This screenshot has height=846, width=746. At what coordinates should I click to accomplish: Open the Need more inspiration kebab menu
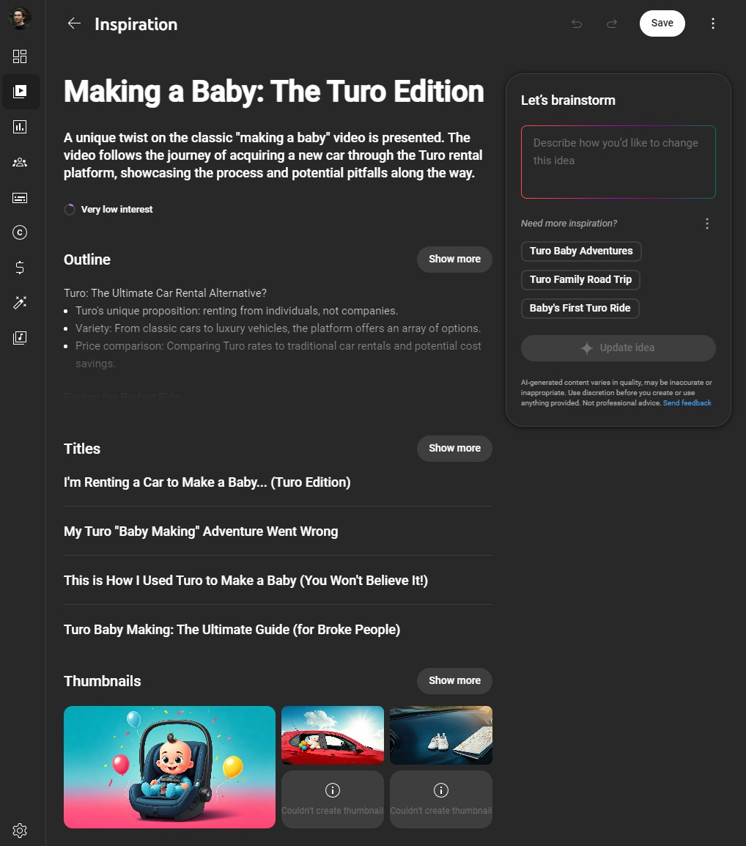point(707,223)
